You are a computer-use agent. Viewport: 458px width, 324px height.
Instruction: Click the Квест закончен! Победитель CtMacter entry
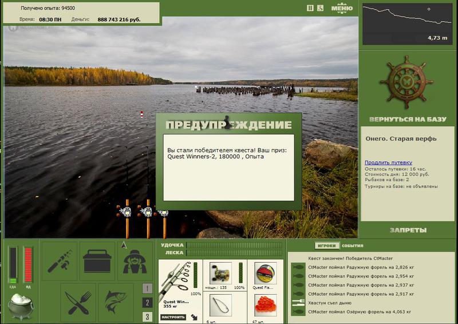pos(350,259)
